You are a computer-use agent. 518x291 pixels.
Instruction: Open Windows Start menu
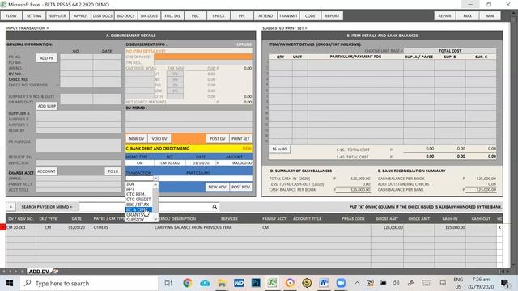(x=10, y=283)
